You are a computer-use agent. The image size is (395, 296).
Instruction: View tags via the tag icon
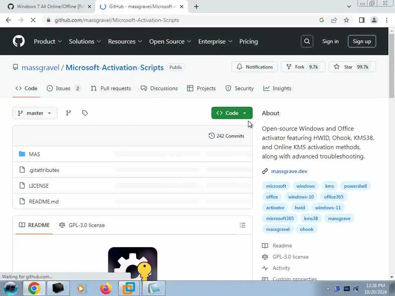85,113
